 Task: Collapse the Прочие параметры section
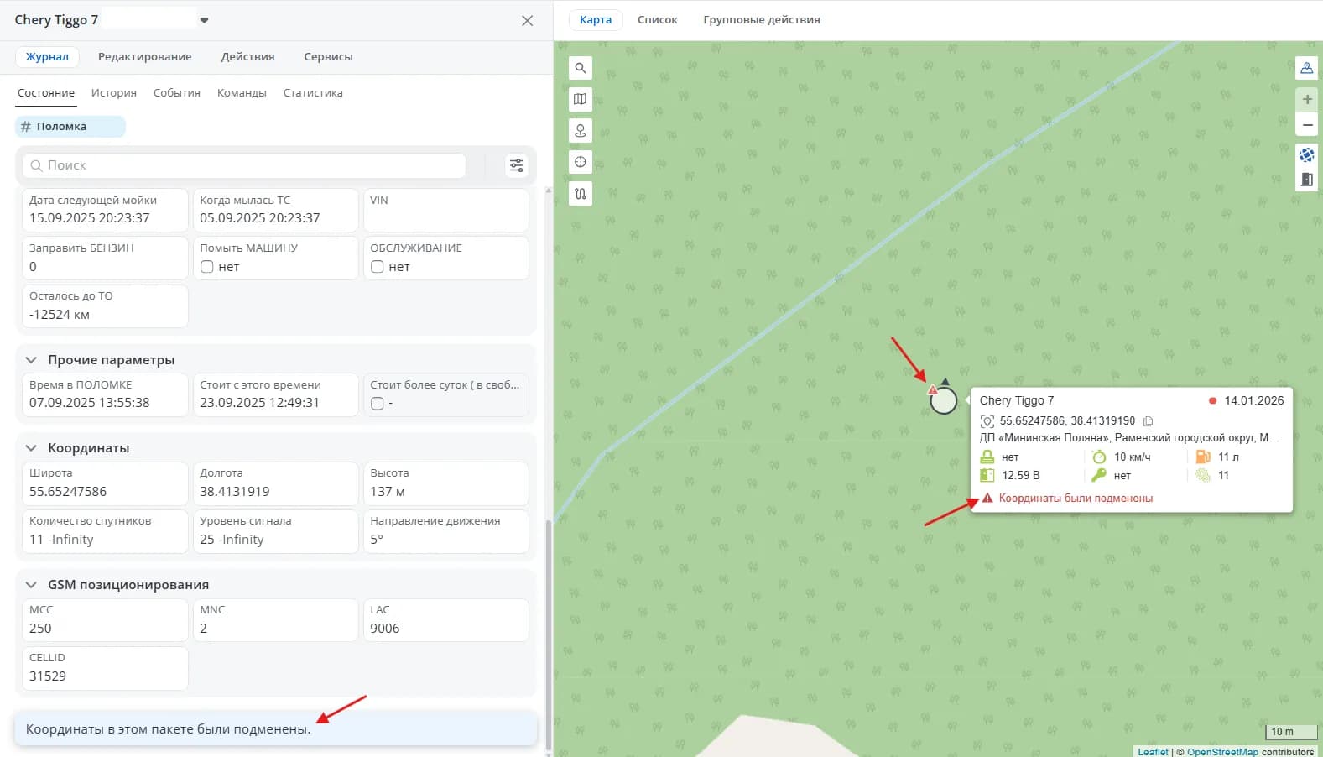31,360
